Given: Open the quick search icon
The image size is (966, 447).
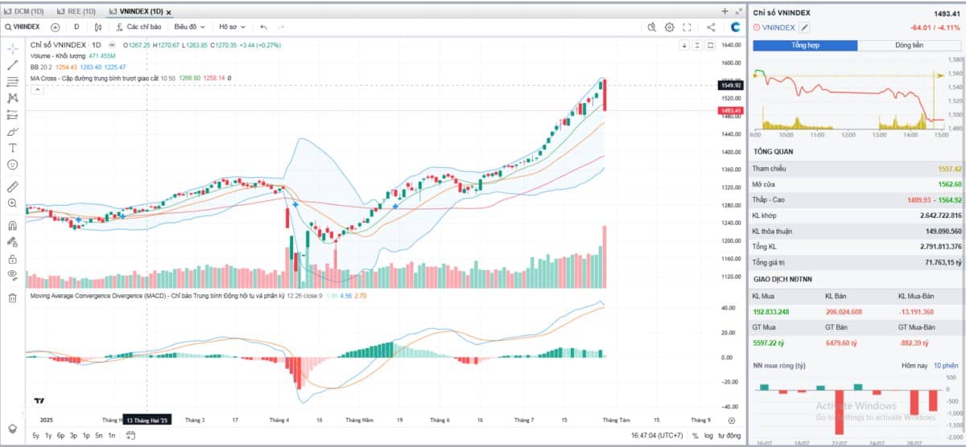Looking at the screenshot, I should click(x=653, y=27).
